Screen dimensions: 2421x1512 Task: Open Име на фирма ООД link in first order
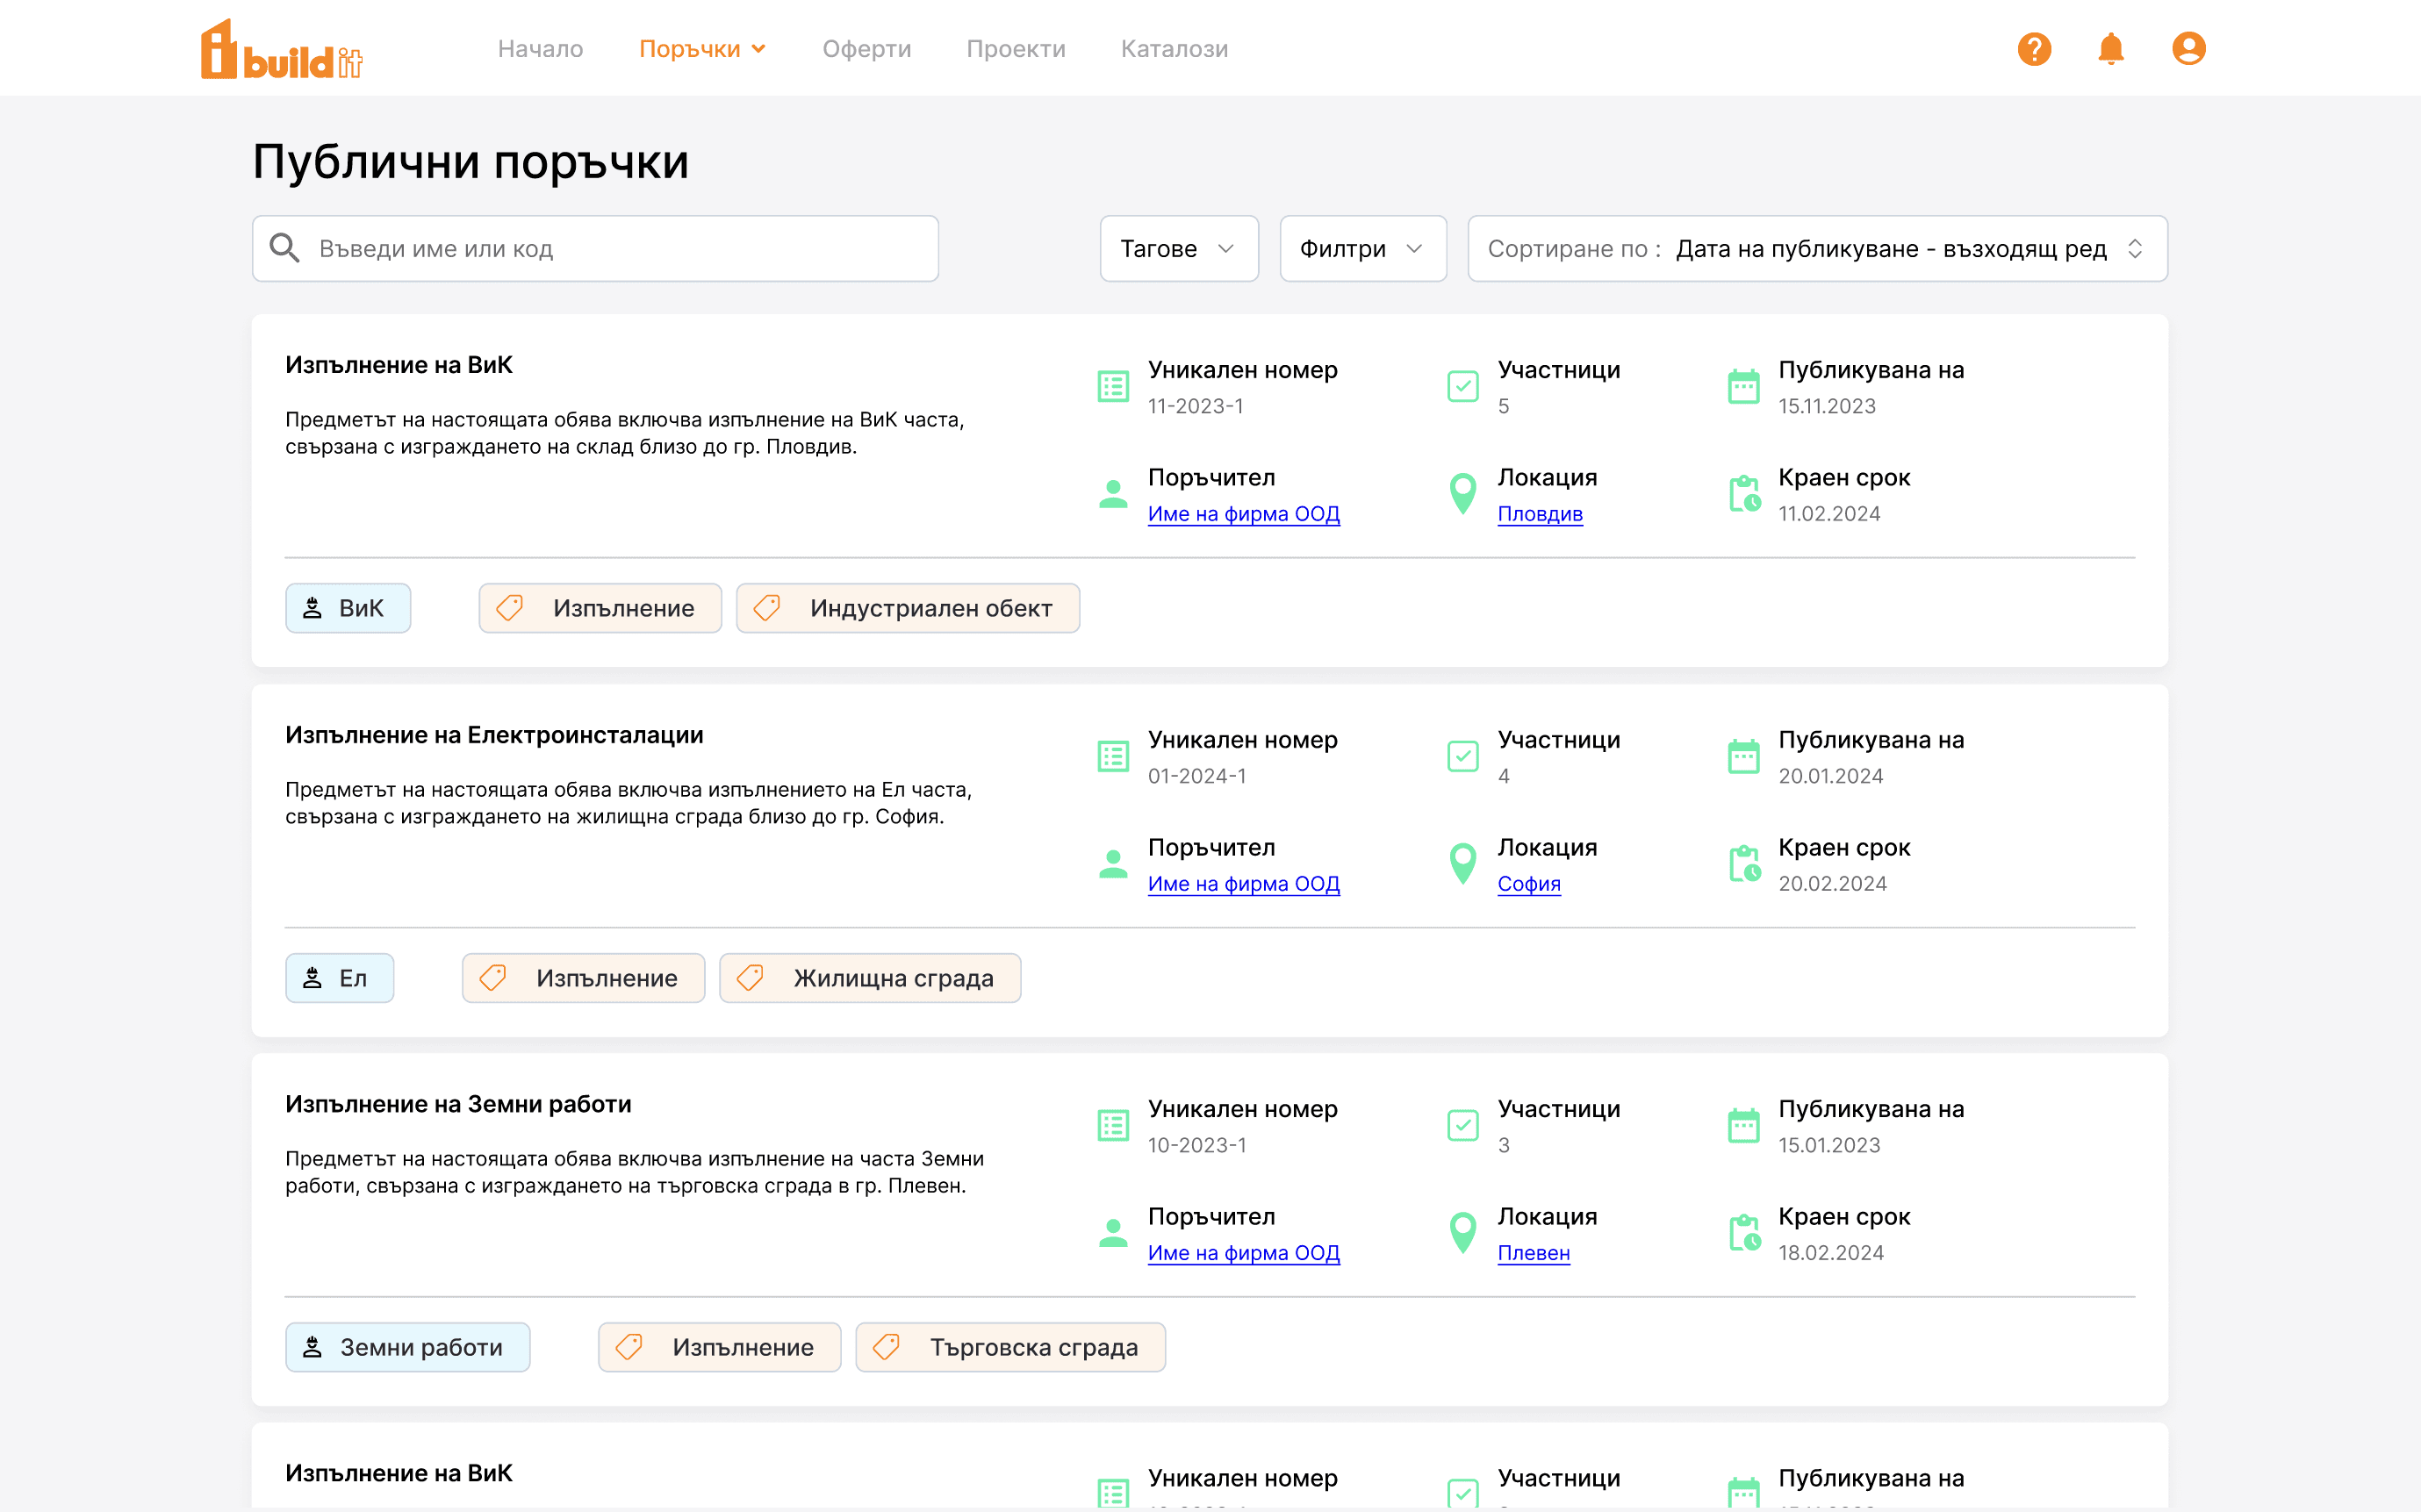1243,514
